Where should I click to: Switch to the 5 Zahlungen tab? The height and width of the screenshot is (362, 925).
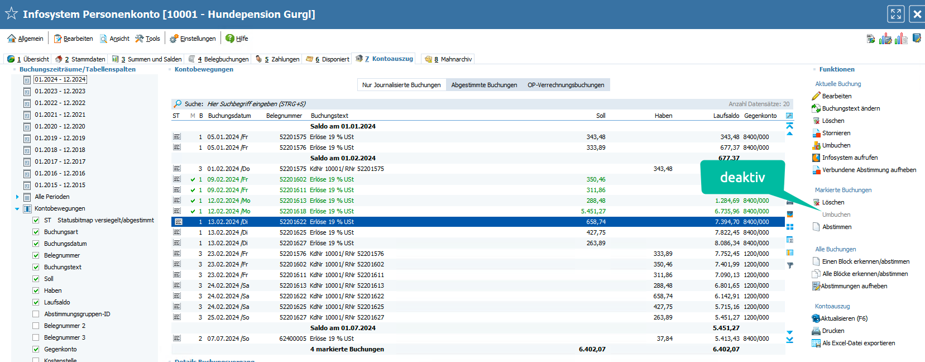tap(278, 59)
